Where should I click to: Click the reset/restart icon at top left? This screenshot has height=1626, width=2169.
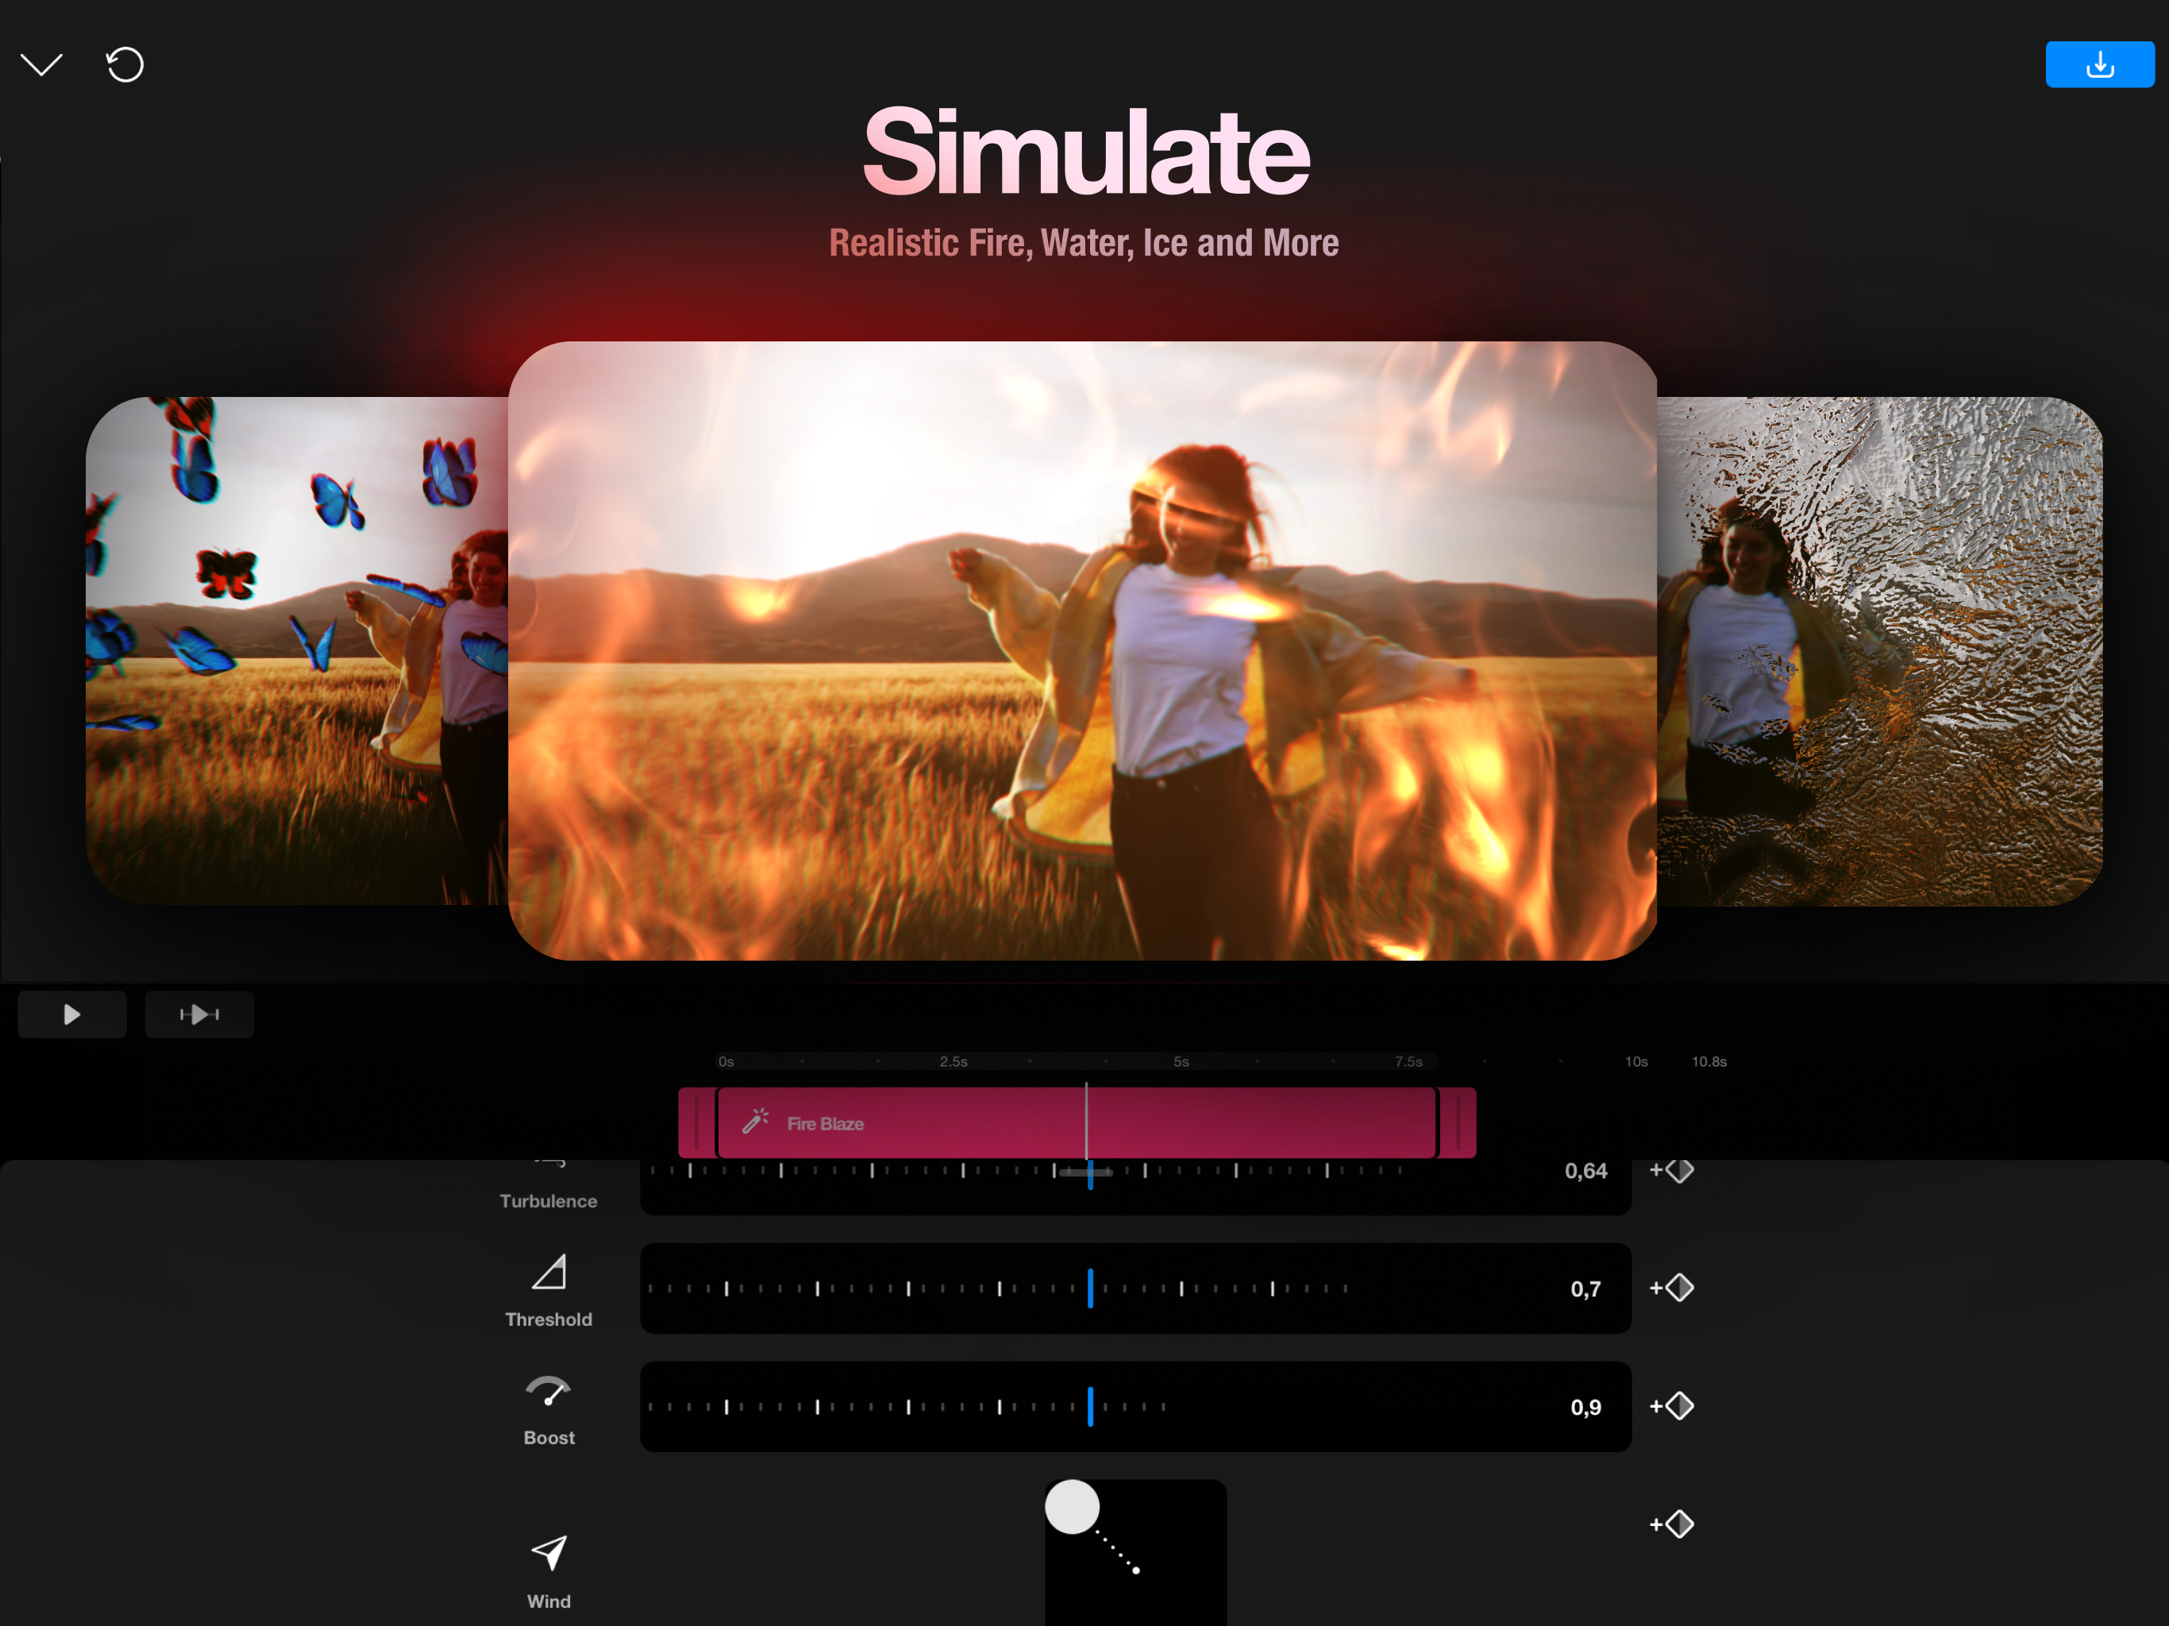click(x=124, y=64)
